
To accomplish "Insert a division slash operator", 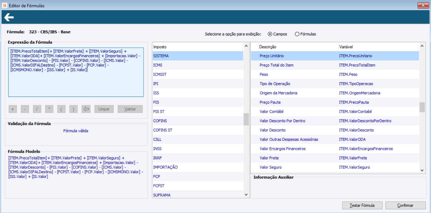I will [37, 109].
